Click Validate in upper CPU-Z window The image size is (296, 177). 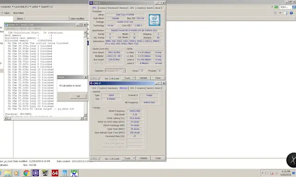(x=143, y=78)
